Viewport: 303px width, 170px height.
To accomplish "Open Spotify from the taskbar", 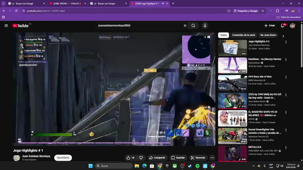I will [197, 166].
